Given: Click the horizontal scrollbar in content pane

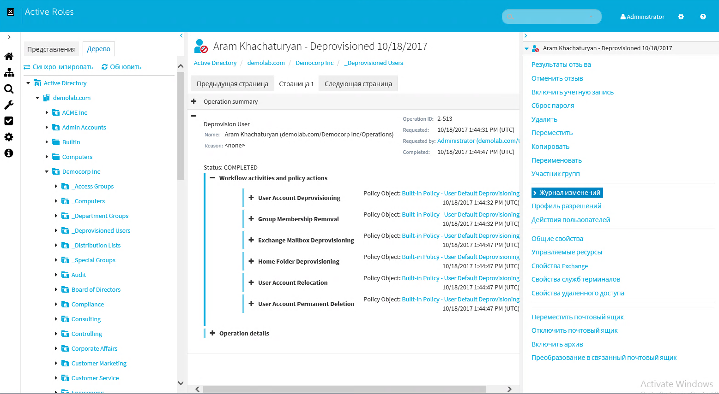Looking at the screenshot, I should [344, 389].
